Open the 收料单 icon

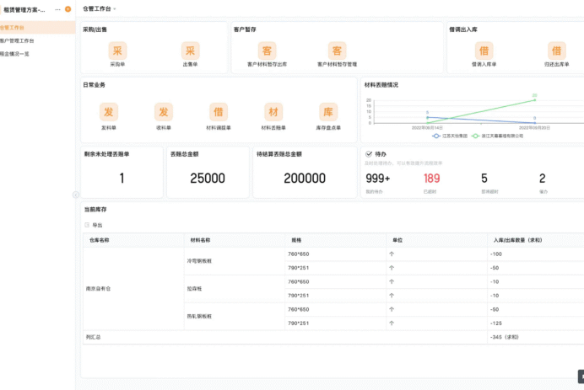[x=164, y=112]
